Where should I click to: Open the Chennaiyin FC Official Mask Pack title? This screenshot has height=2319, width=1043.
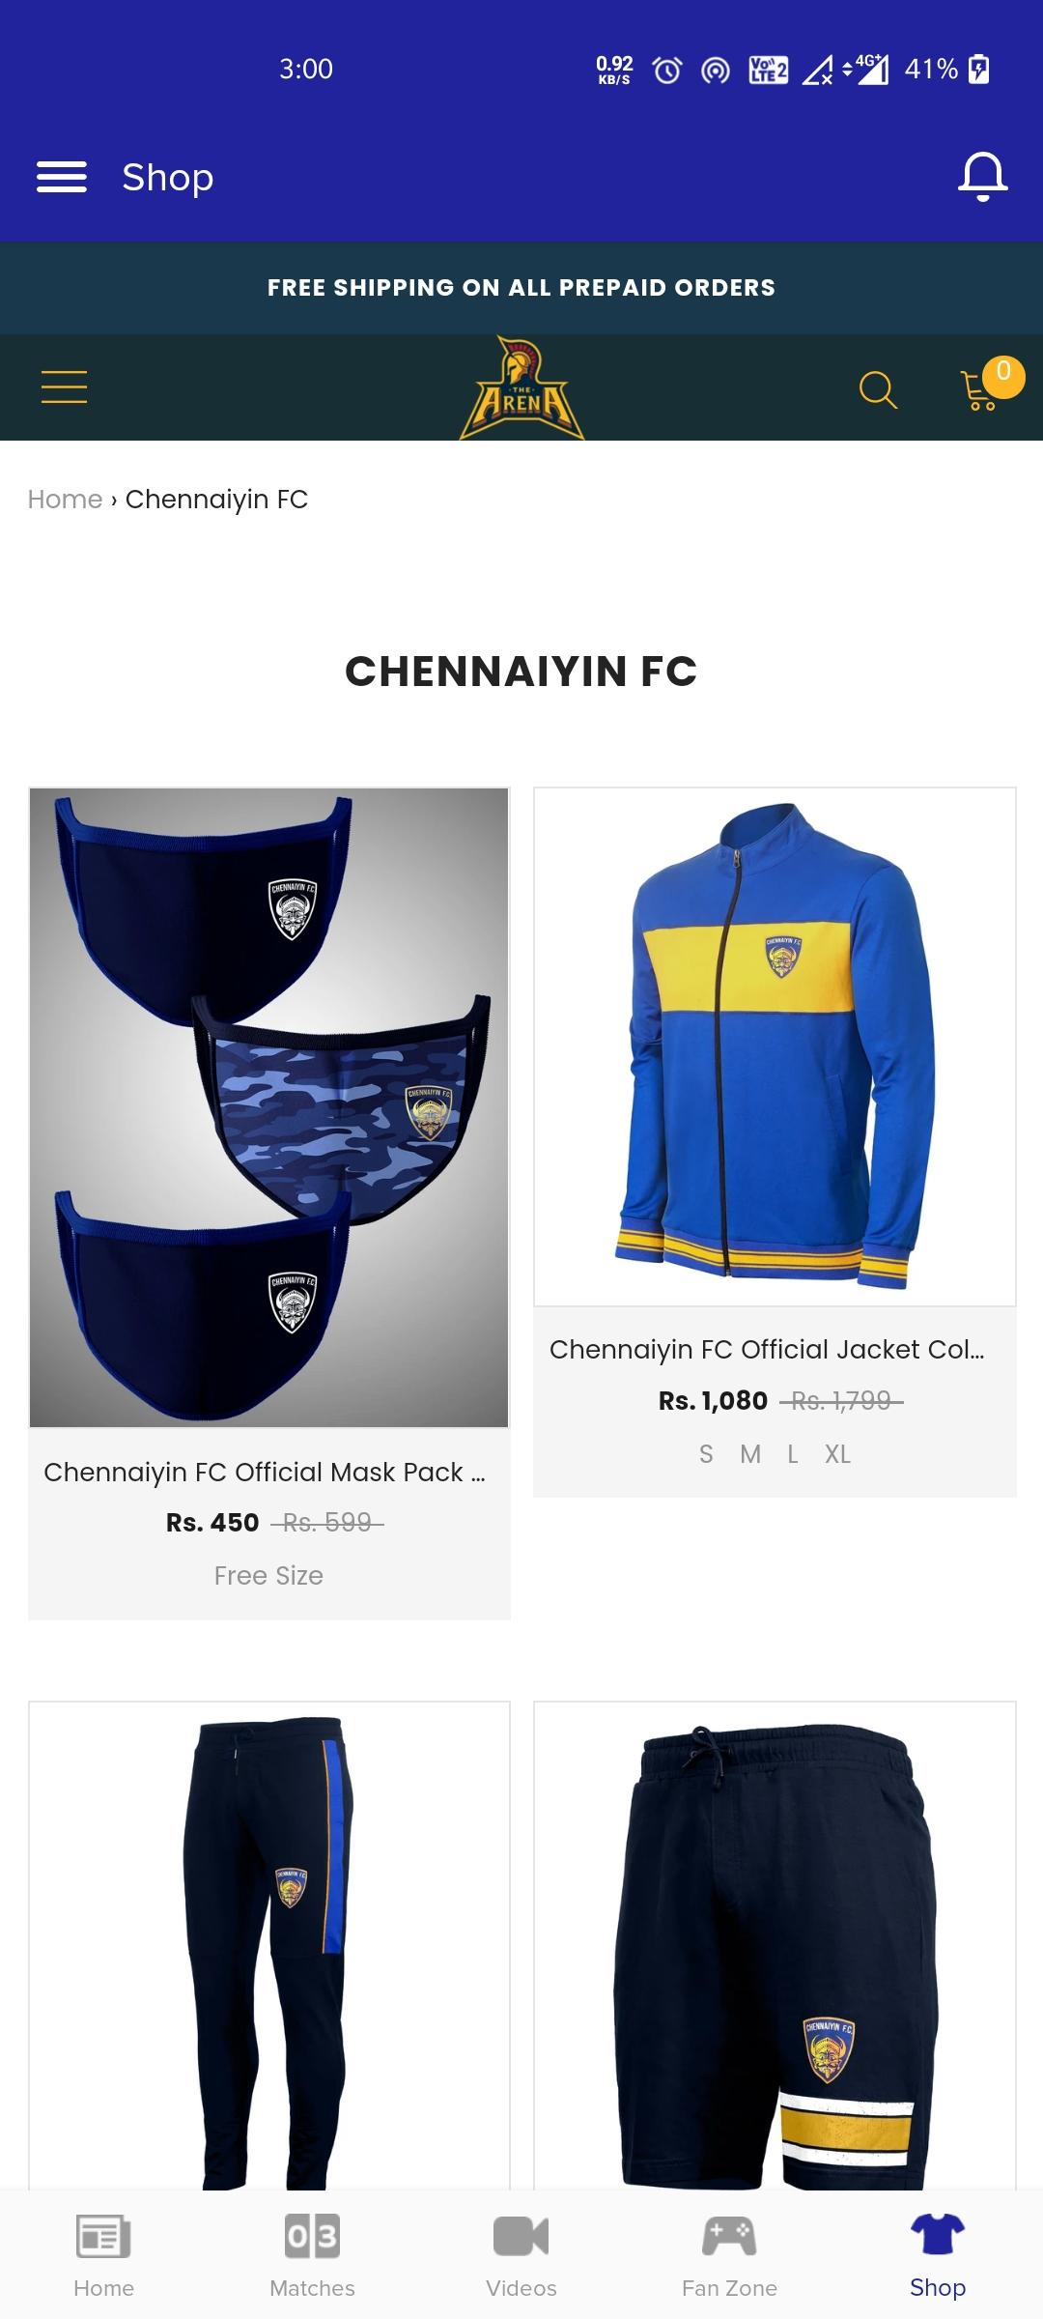coord(265,1472)
